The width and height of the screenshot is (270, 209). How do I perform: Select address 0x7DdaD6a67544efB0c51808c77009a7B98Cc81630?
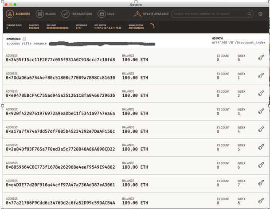[60, 78]
